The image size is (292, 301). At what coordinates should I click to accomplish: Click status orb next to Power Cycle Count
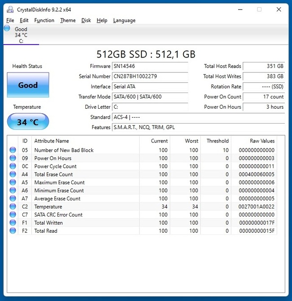pos(13,166)
